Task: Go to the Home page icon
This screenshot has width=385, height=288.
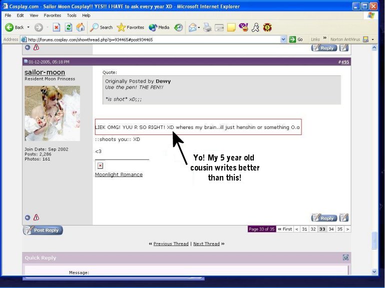Action: [x=80, y=27]
